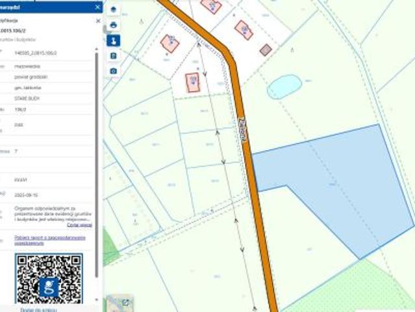Click the small gray building near the pond

tap(266, 50)
